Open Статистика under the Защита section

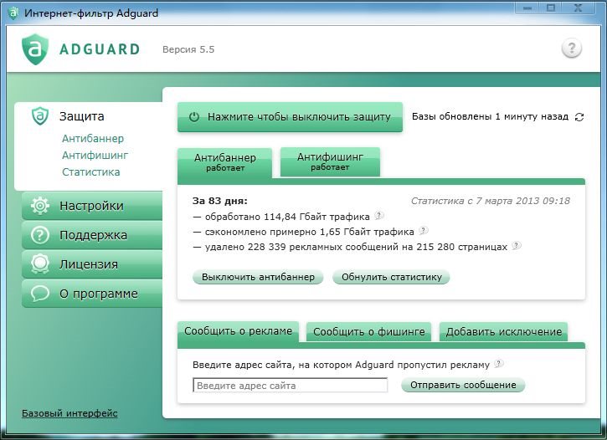point(90,172)
